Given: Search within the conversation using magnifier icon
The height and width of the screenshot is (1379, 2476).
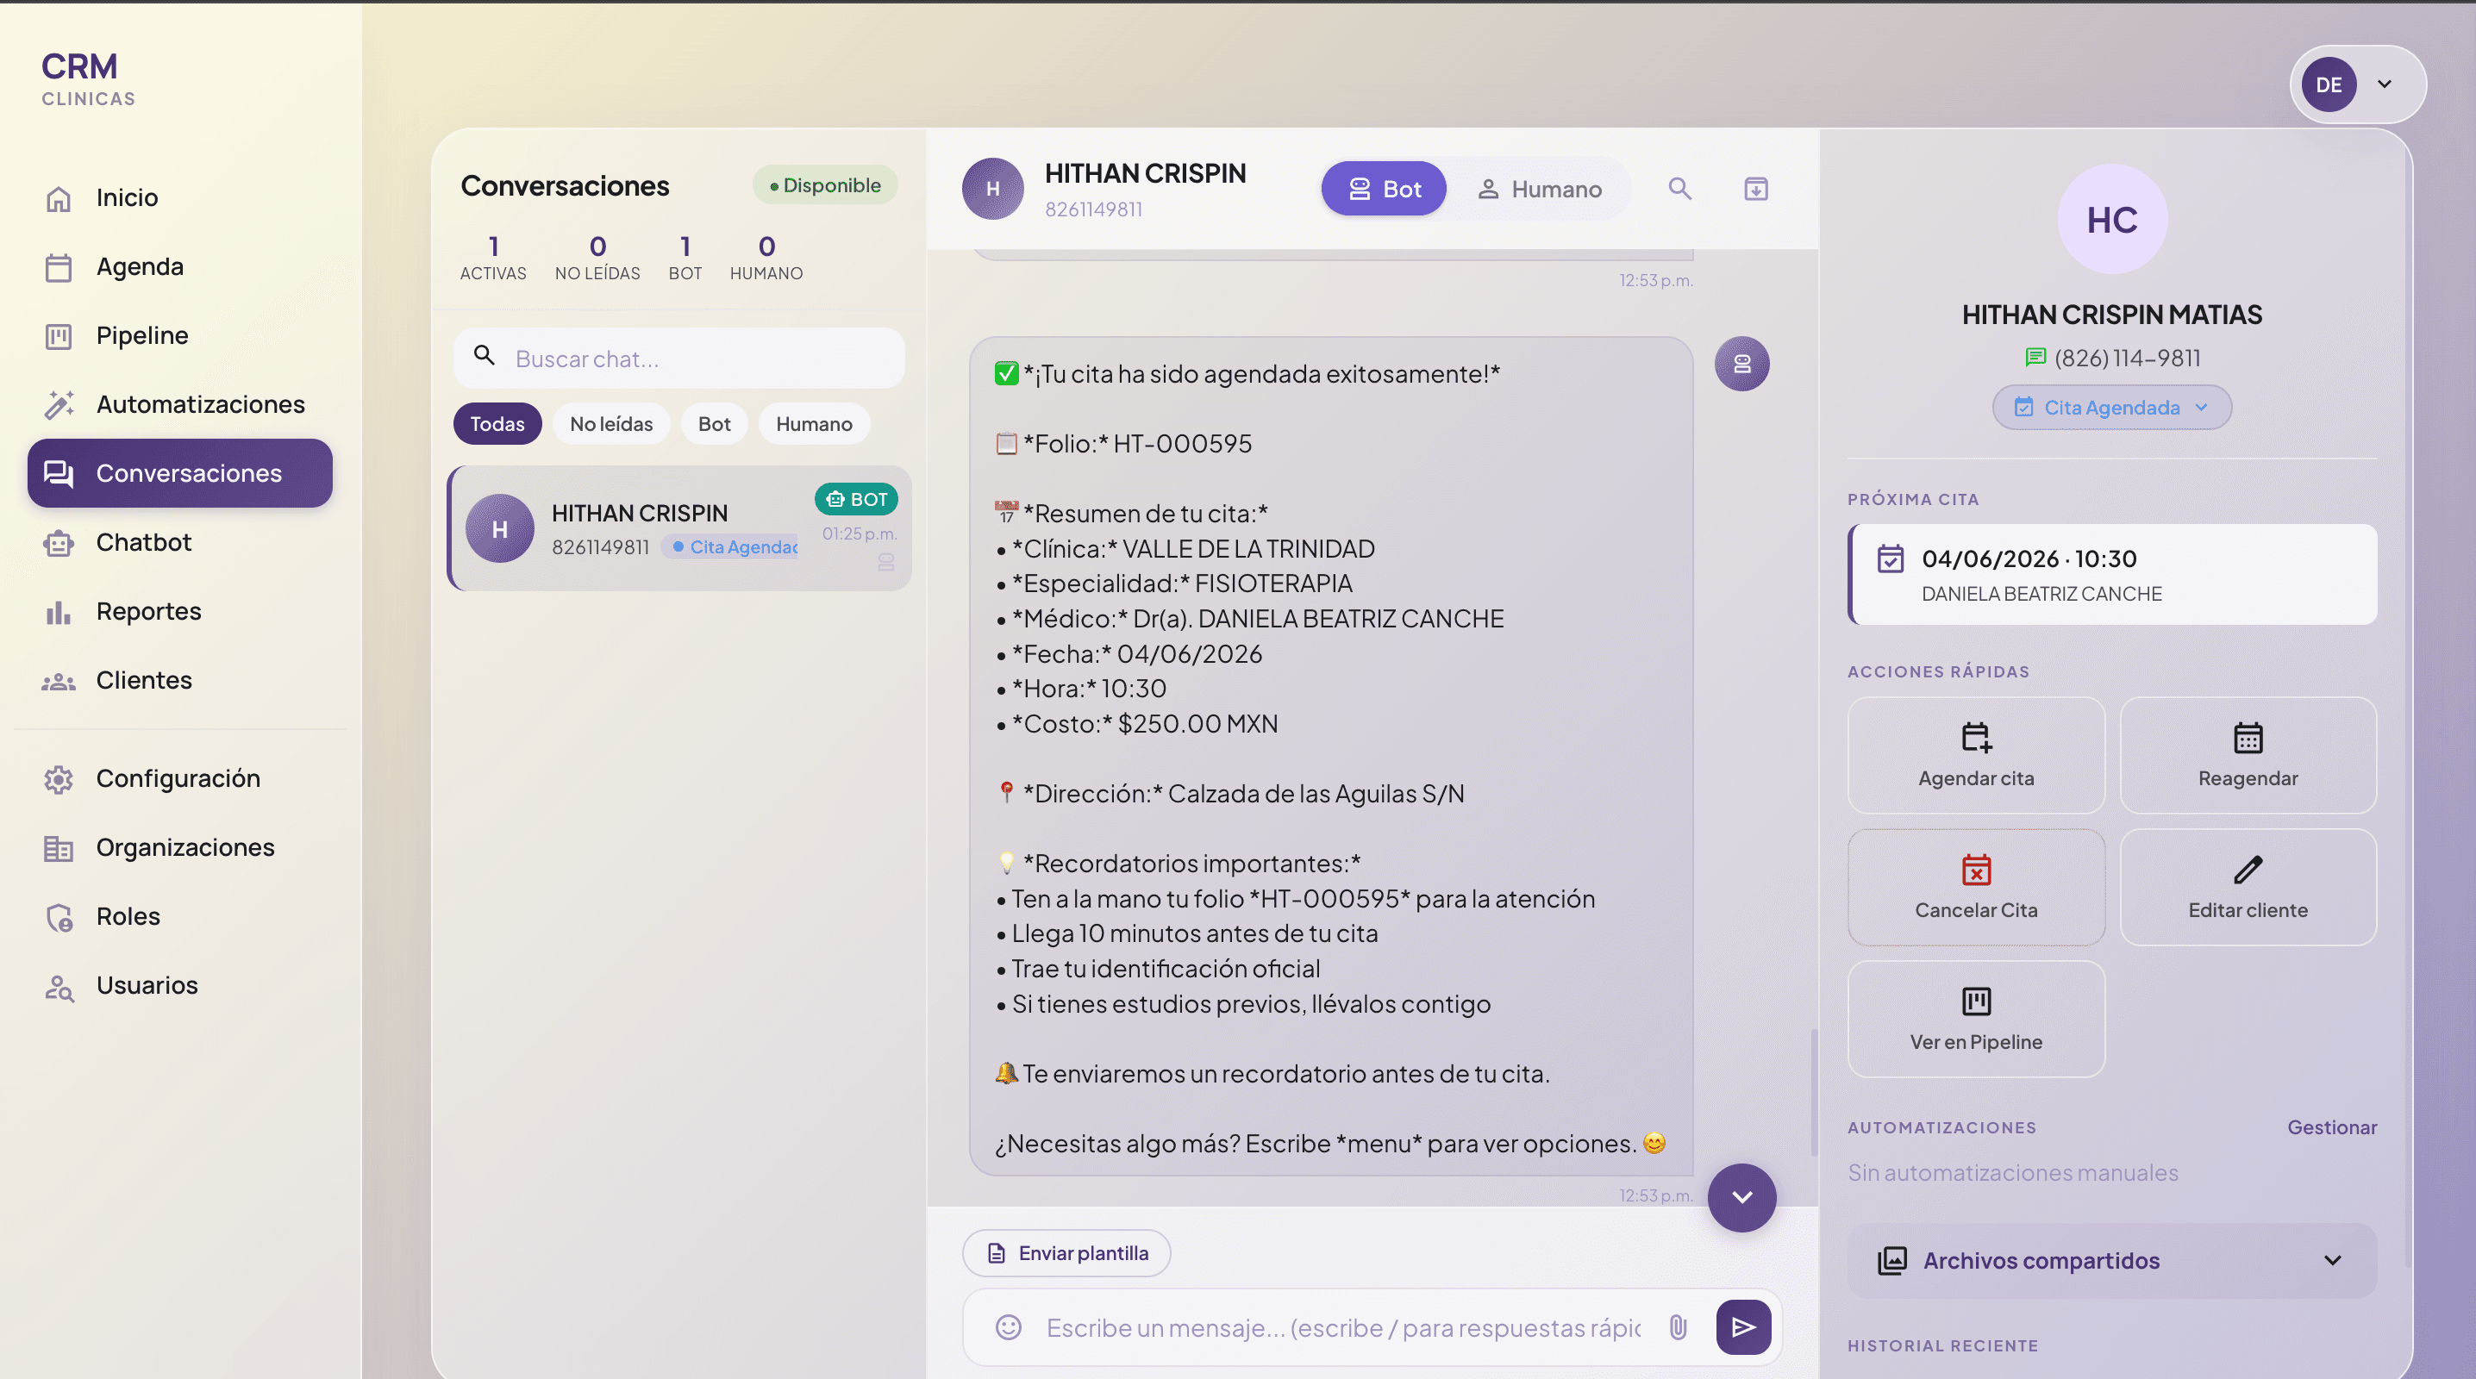Looking at the screenshot, I should coord(1679,189).
